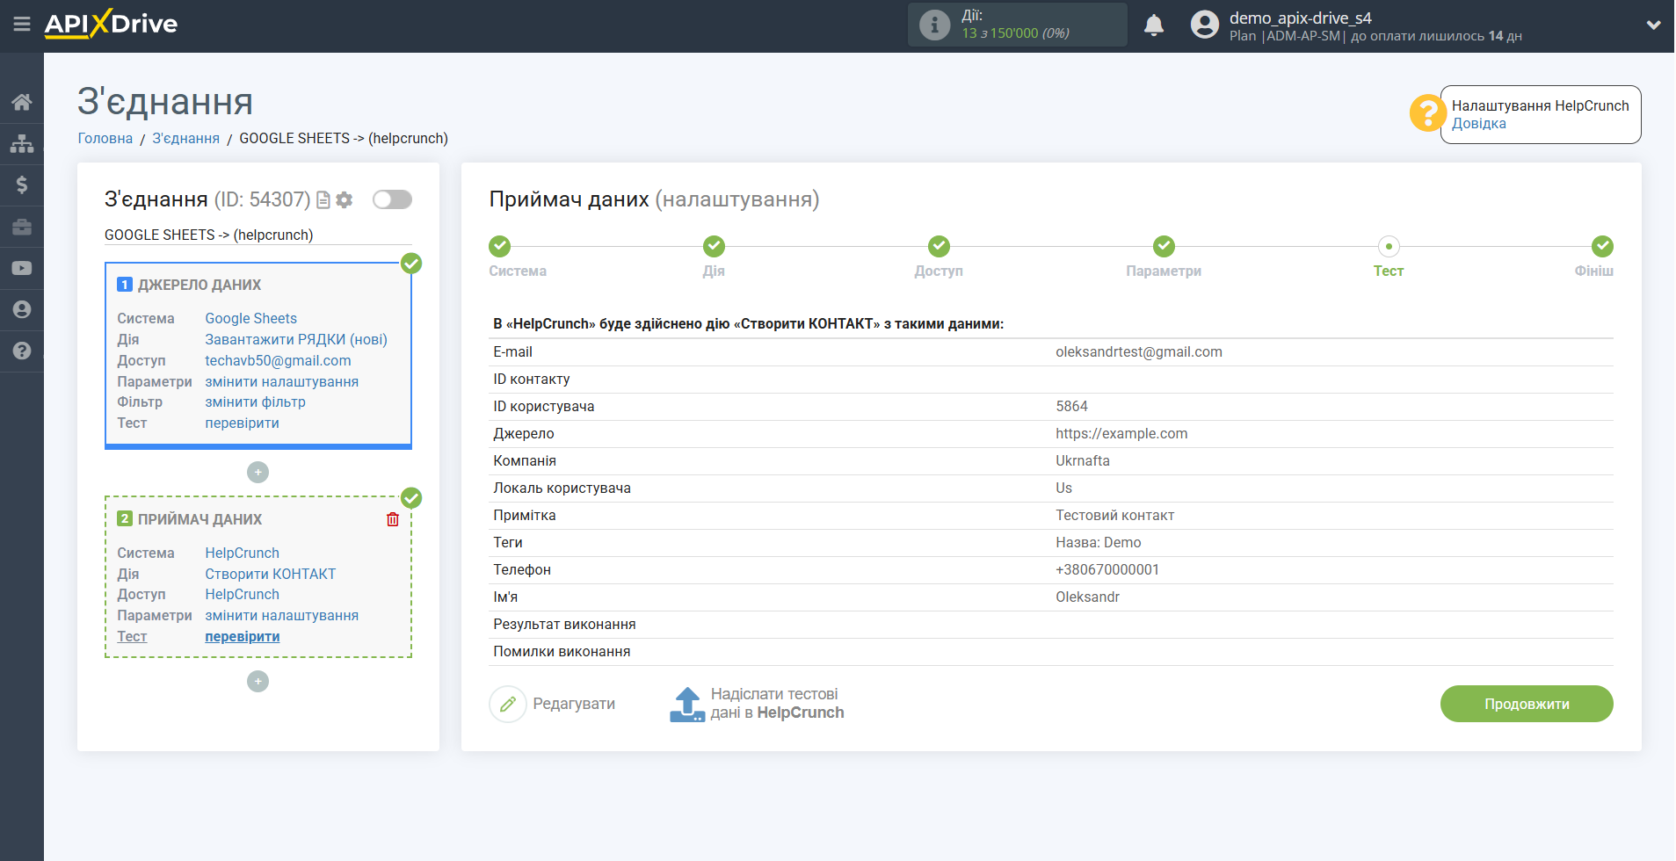The image size is (1676, 861).
Task: Click the yellow help question mark icon
Action: pyautogui.click(x=1427, y=113)
